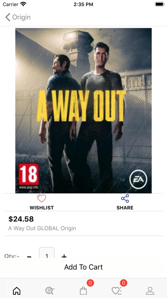Decrease quantity with the minus button
Image resolution: width=167 pixels, height=298 pixels.
29,256
